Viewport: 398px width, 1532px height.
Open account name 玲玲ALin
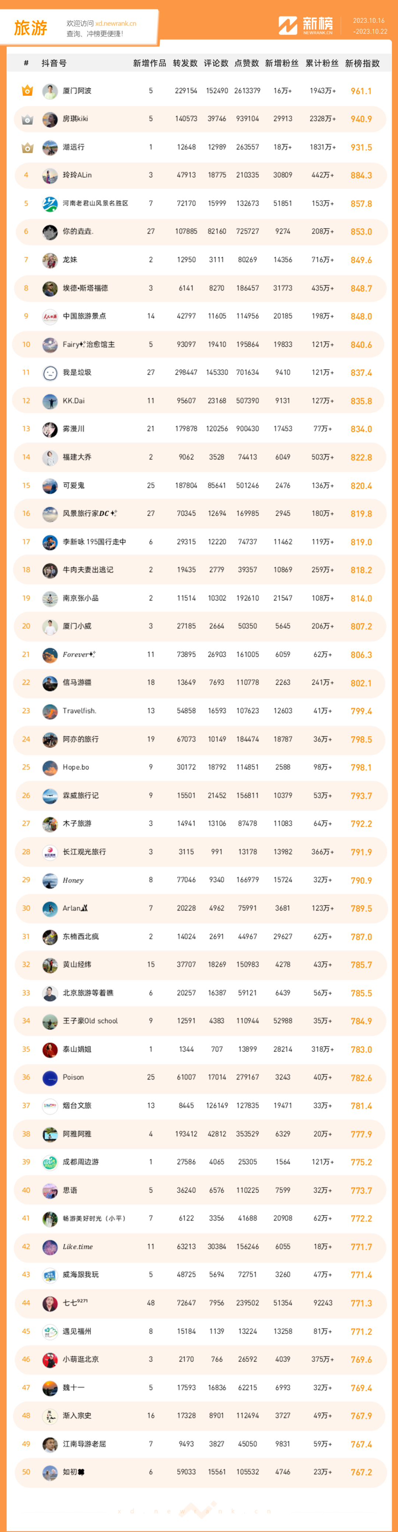77,175
